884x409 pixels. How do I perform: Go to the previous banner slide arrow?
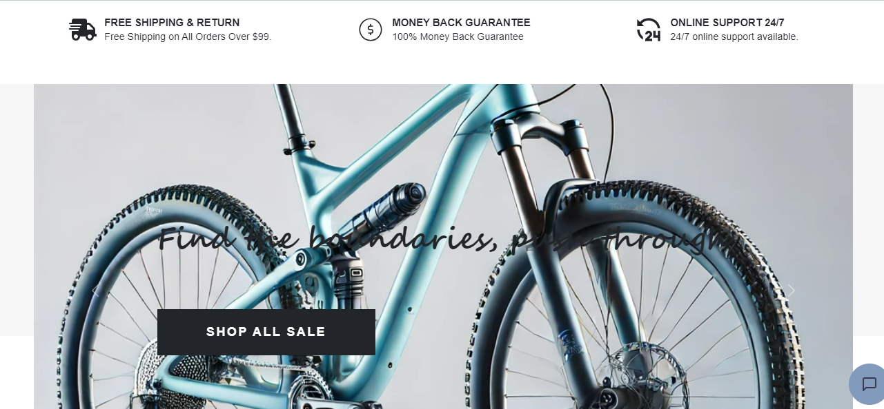point(95,291)
